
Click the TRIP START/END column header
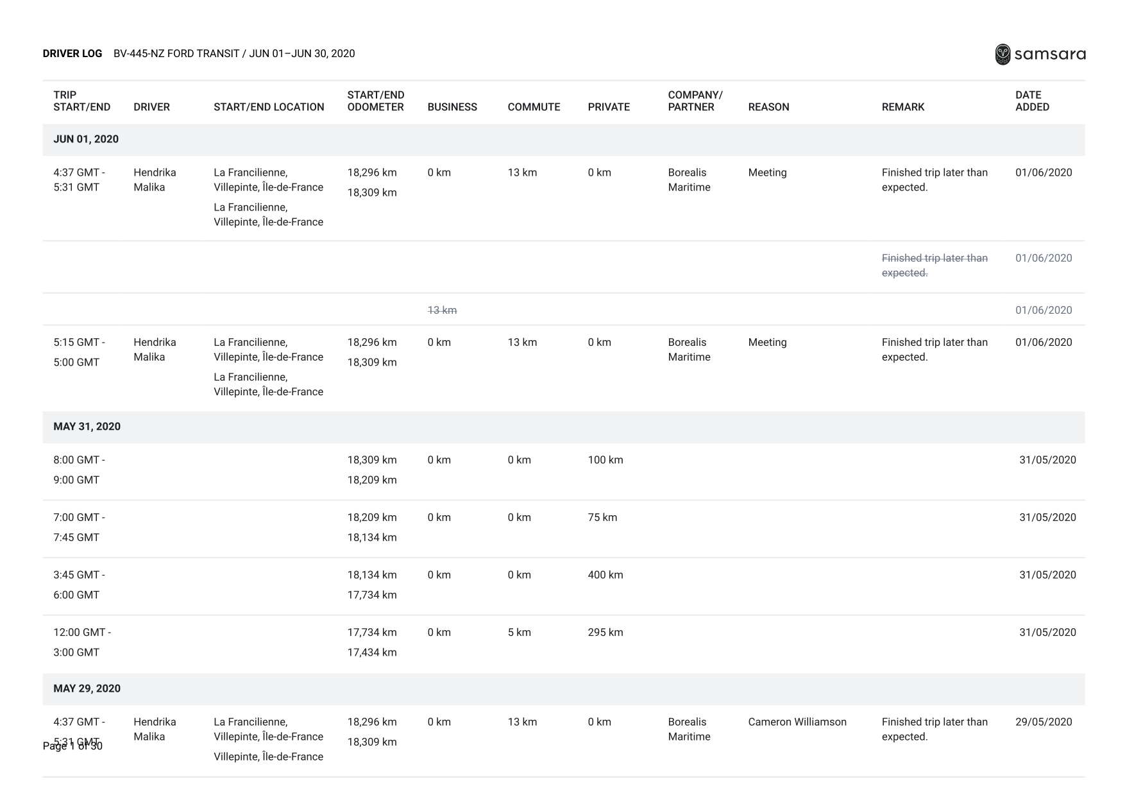pos(81,101)
